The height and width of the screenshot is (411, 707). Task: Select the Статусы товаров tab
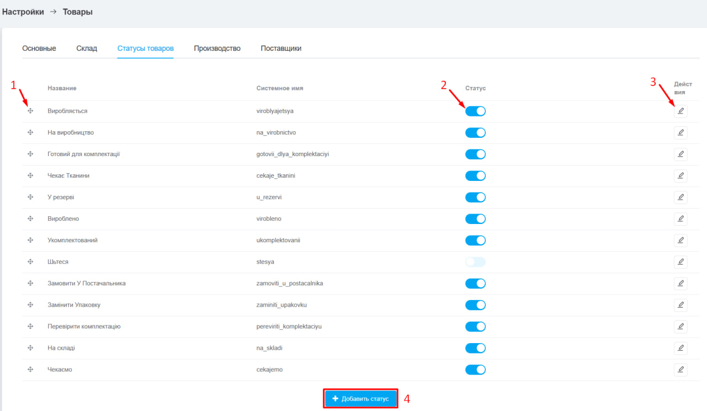pyautogui.click(x=146, y=49)
